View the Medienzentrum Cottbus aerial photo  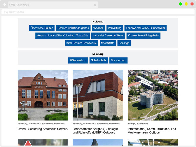(x=153, y=95)
